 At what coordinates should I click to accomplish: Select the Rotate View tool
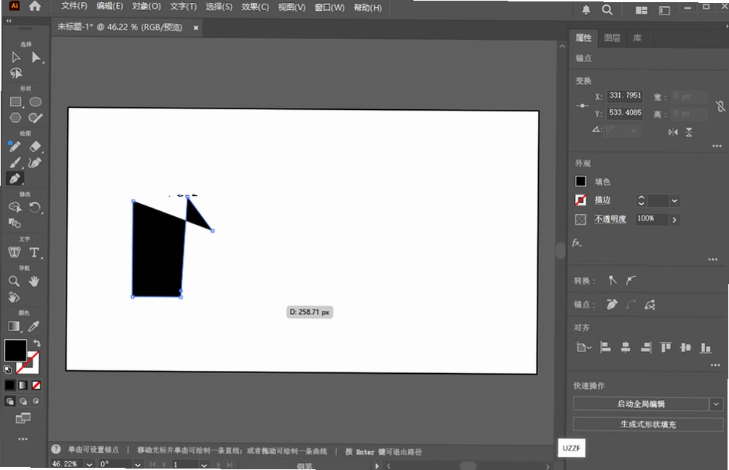[14, 297]
